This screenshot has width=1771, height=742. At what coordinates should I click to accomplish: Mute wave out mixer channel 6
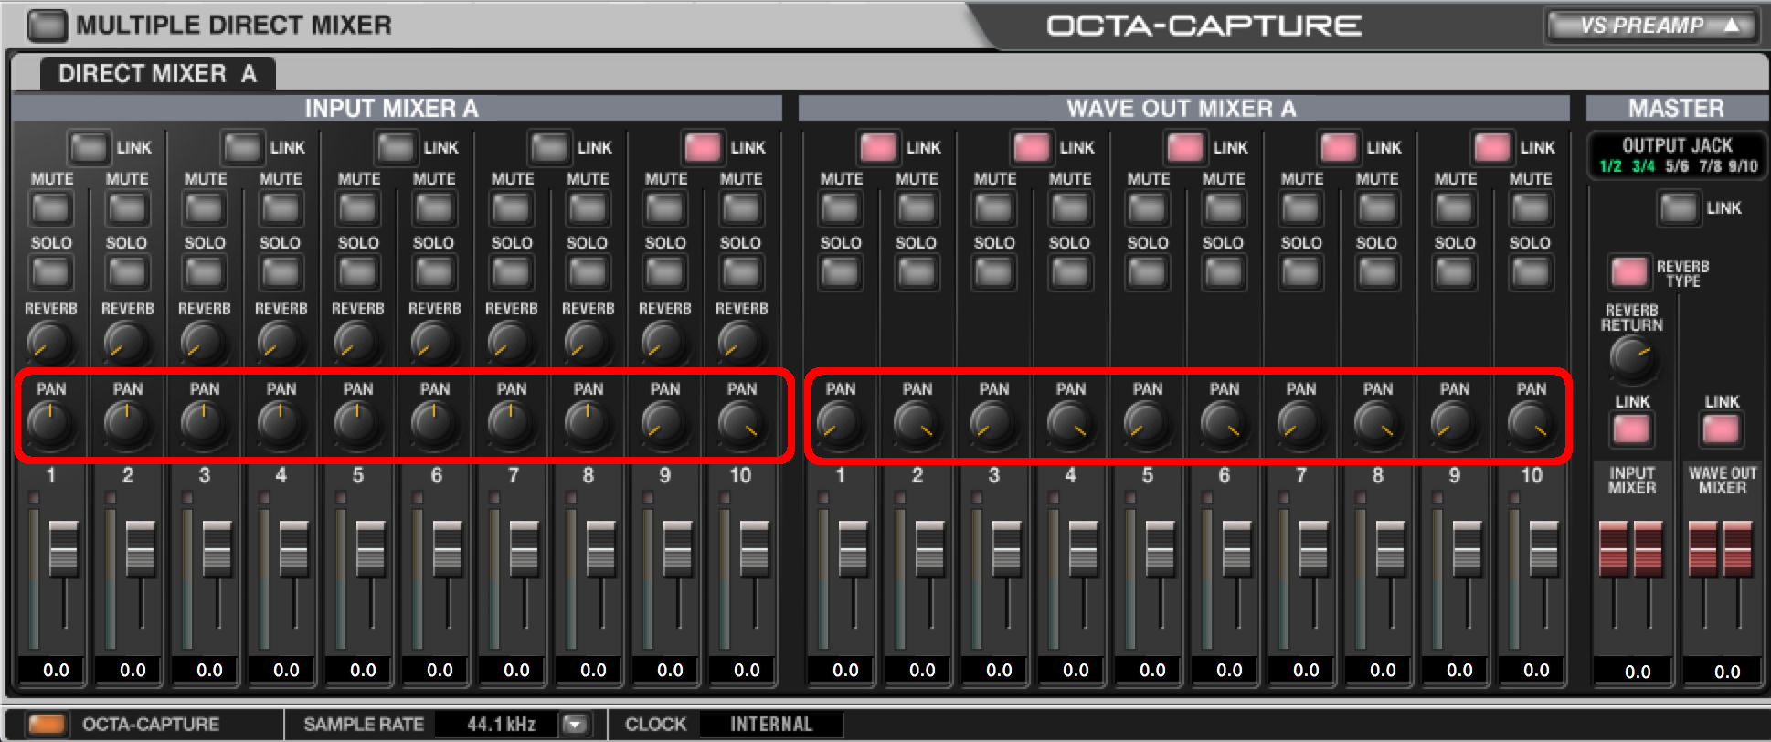pos(1224,209)
